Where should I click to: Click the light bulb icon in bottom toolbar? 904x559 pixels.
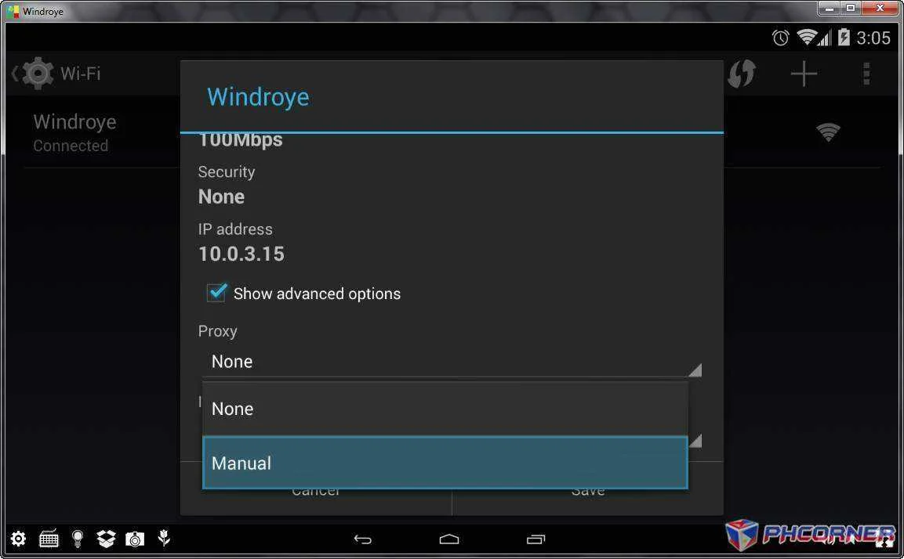coord(78,539)
